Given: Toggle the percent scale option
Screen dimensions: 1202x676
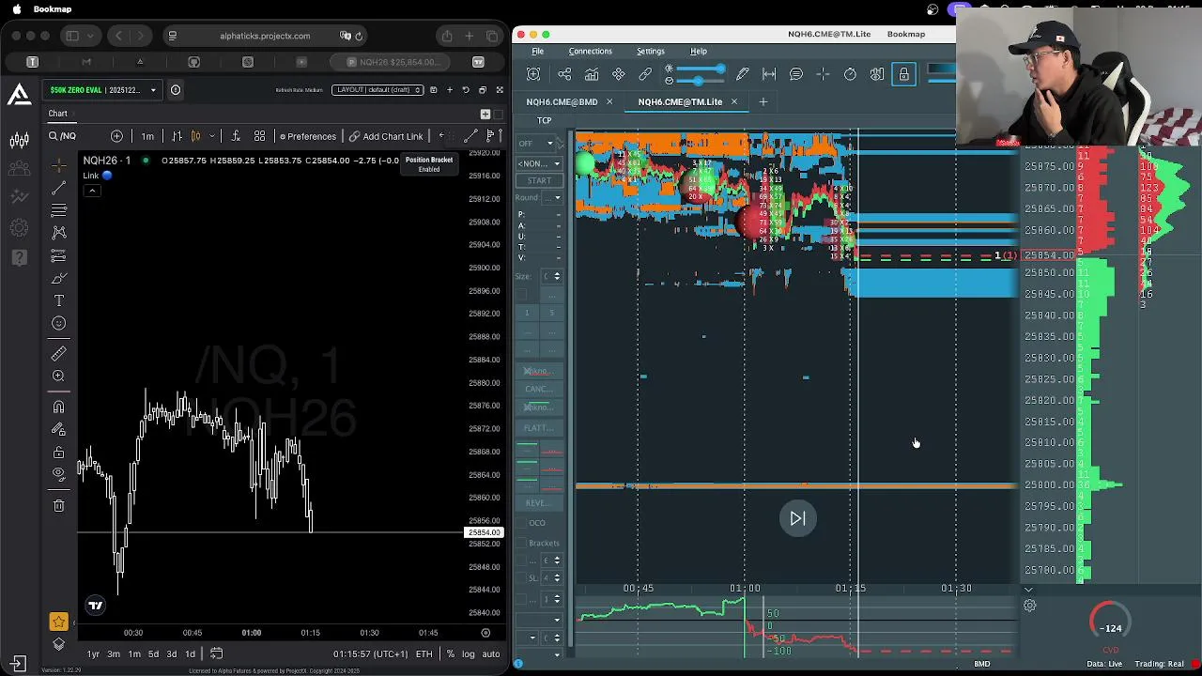Looking at the screenshot, I should 451,653.
